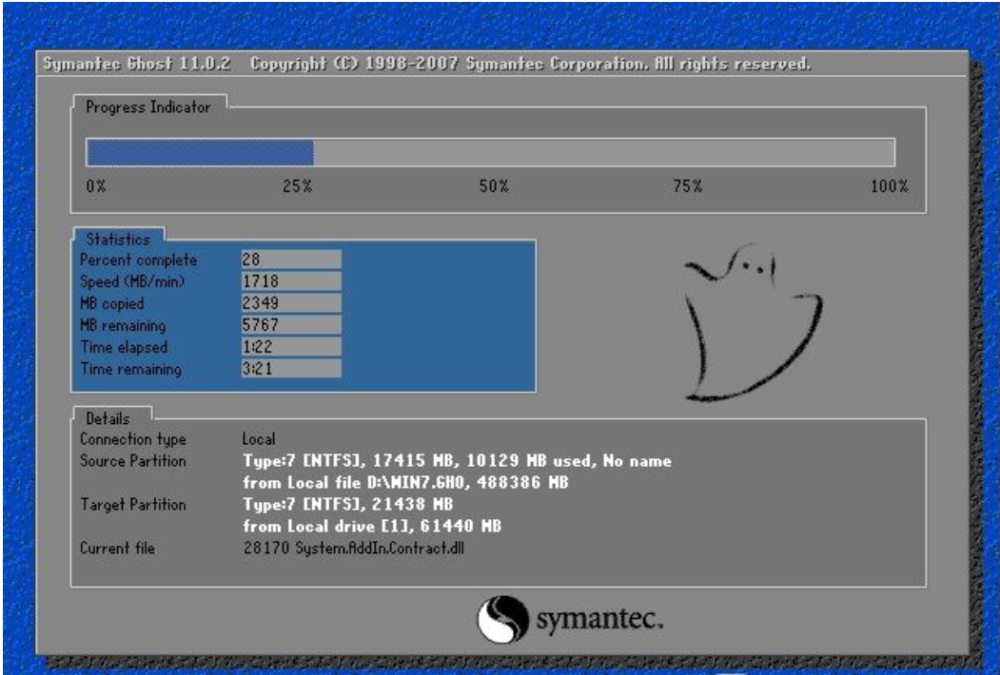Click the blue progress bar fill
The width and height of the screenshot is (1000, 675).
tap(200, 153)
